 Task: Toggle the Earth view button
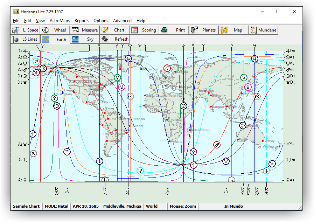point(55,39)
